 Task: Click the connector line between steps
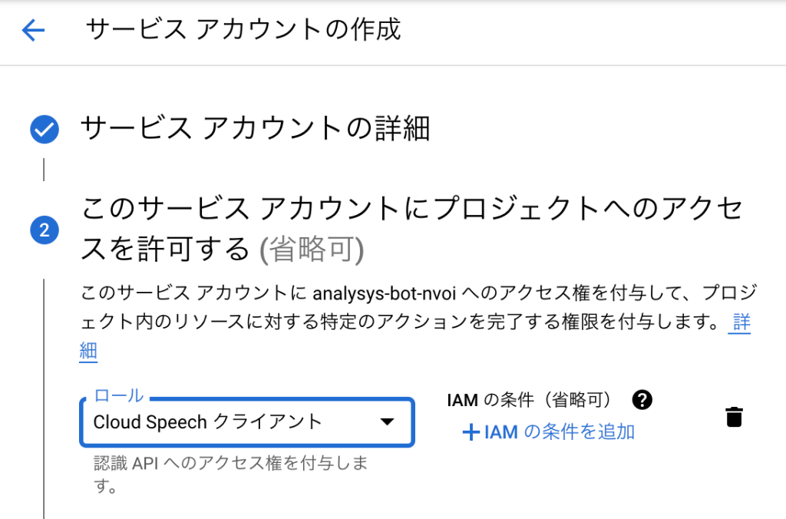pyautogui.click(x=44, y=170)
